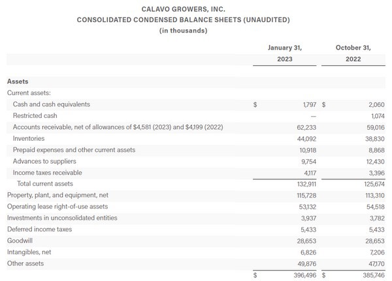
Task: Click the Goodwill row label
Action: (x=20, y=241)
